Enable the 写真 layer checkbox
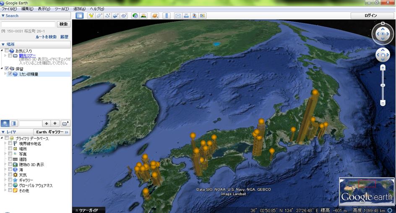 click(x=10, y=153)
